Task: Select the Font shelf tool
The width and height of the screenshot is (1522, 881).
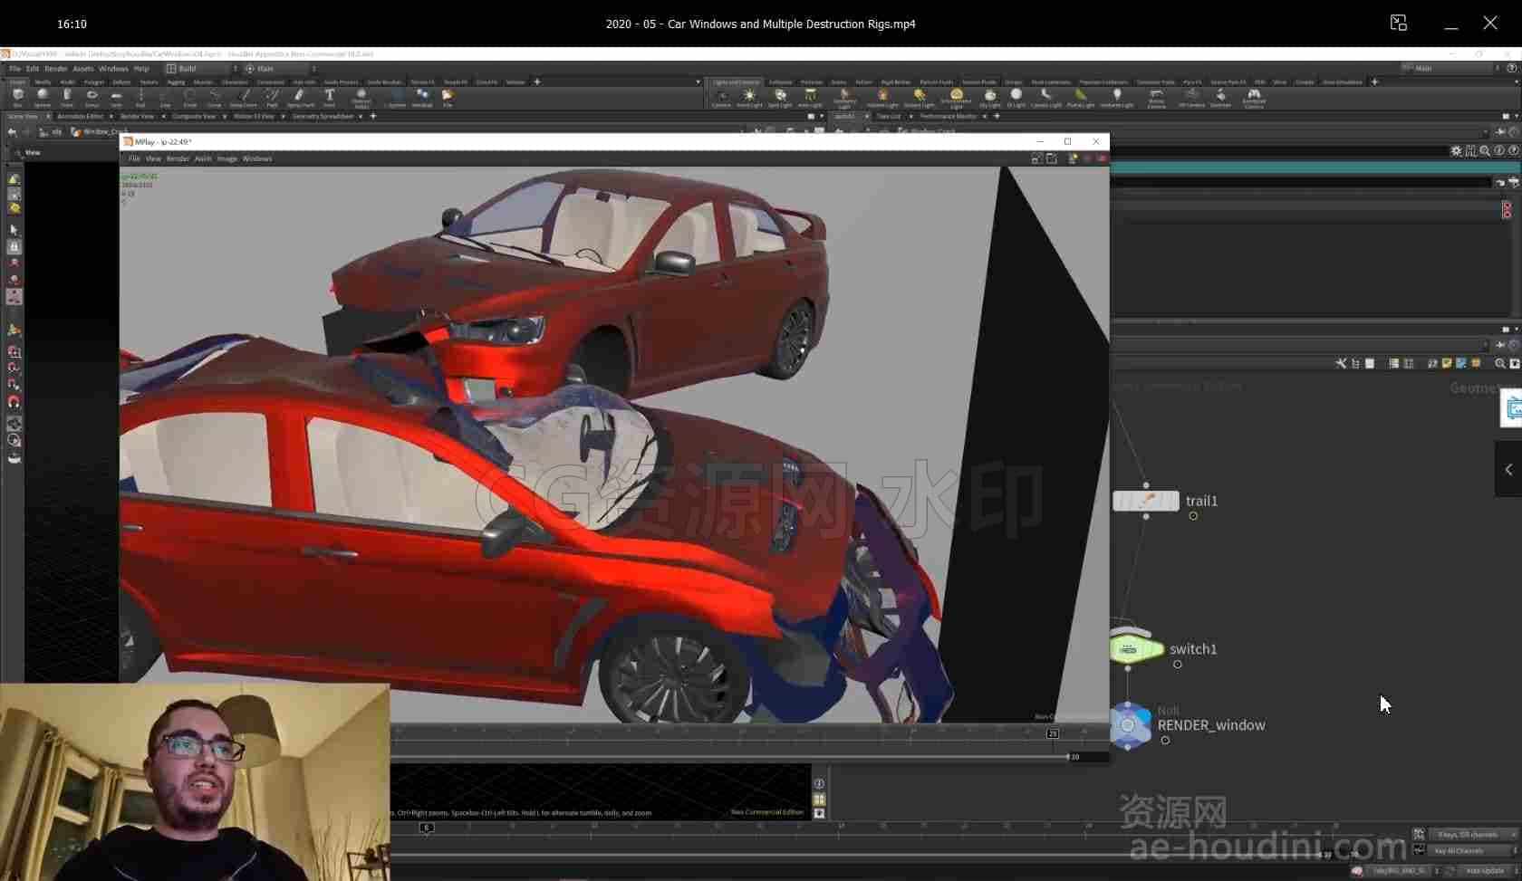Action: [330, 97]
